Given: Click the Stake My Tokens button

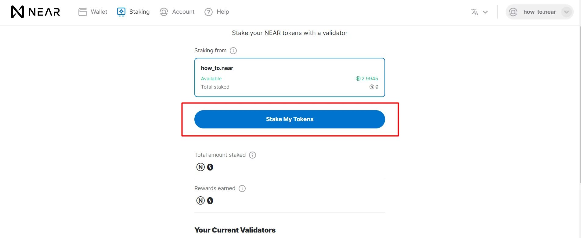Looking at the screenshot, I should 290,119.
